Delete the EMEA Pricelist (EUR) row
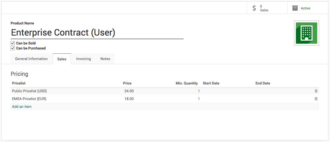The image size is (330, 142). 316,99
